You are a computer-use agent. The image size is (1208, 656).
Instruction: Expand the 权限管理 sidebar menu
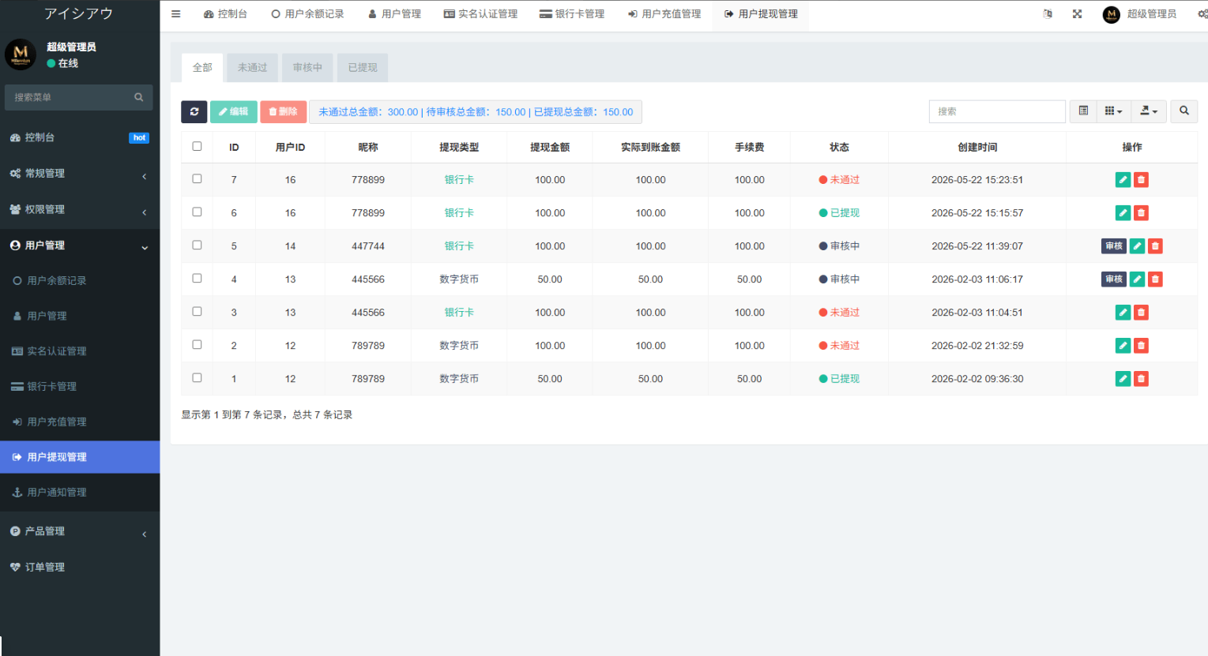tap(80, 210)
